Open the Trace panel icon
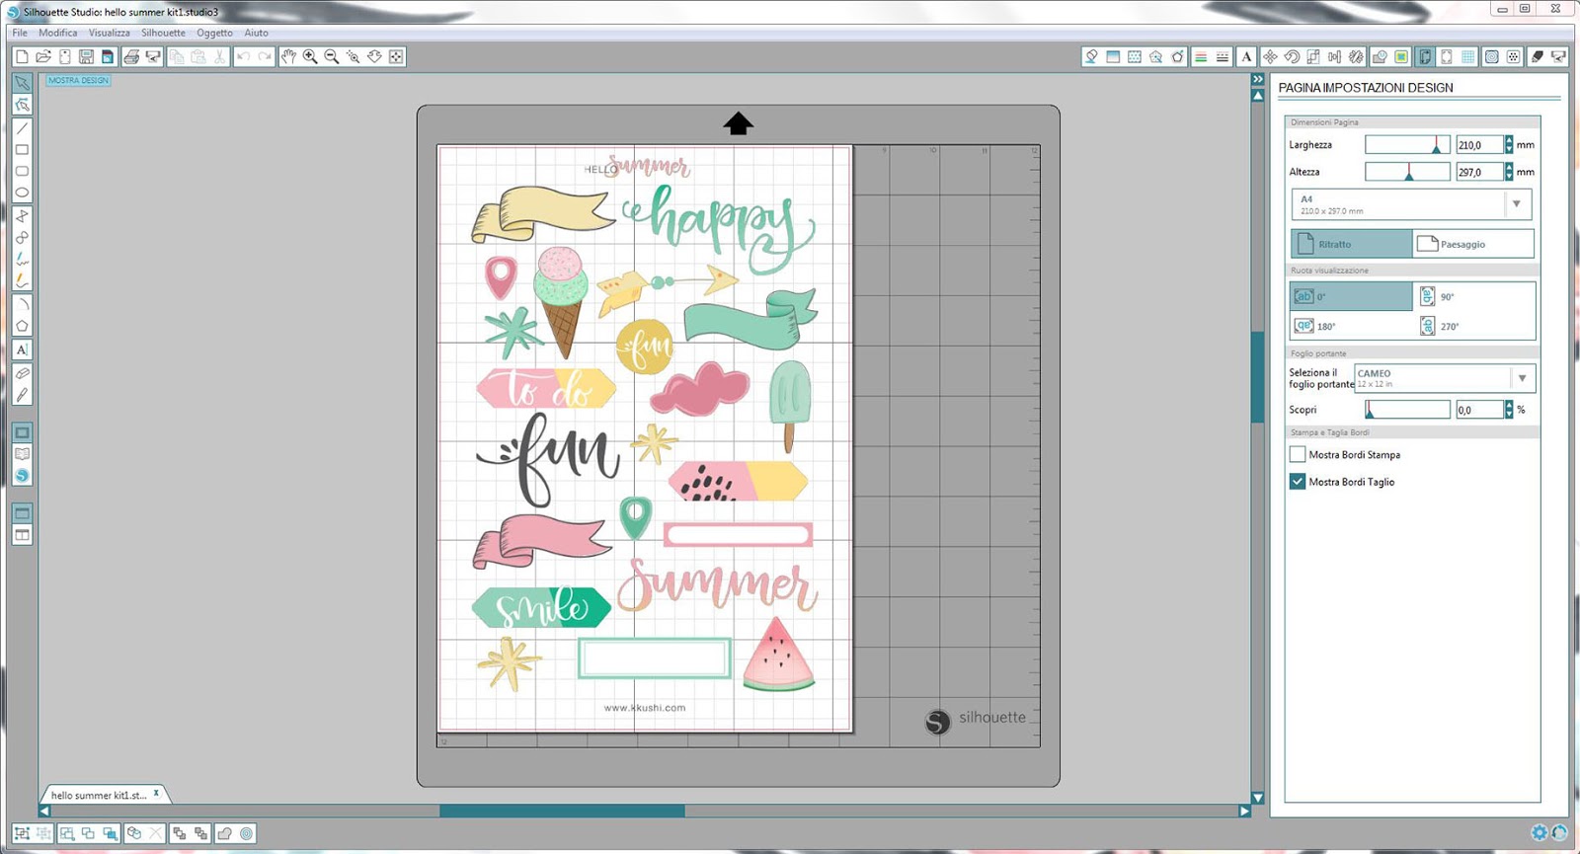 point(1401,57)
